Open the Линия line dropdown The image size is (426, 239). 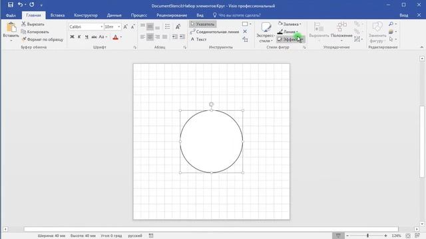click(x=288, y=32)
